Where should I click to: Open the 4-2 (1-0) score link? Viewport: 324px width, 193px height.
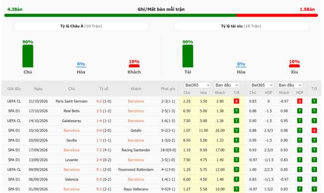104,101
